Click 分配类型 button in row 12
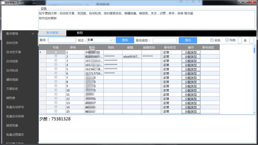This screenshot has width=258, height=145. pos(191,99)
